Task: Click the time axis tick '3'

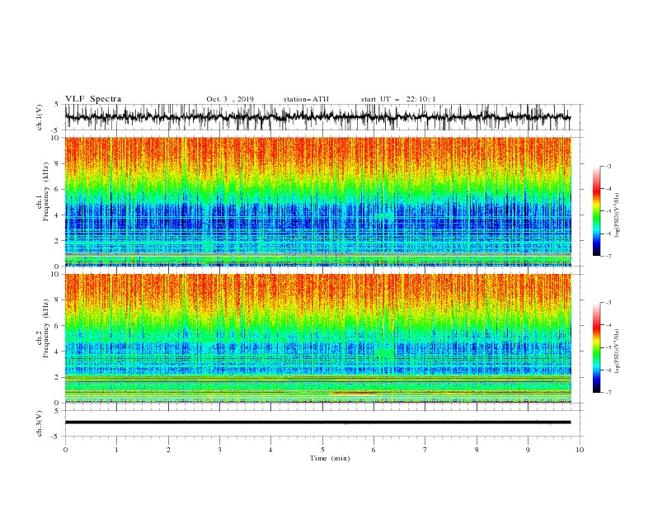Action: 219,450
